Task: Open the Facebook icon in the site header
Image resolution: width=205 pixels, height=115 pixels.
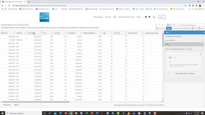Action: [146, 17]
